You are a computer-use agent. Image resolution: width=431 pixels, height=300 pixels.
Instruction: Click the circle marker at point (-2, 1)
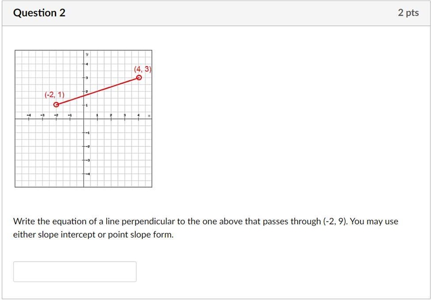(x=56, y=104)
